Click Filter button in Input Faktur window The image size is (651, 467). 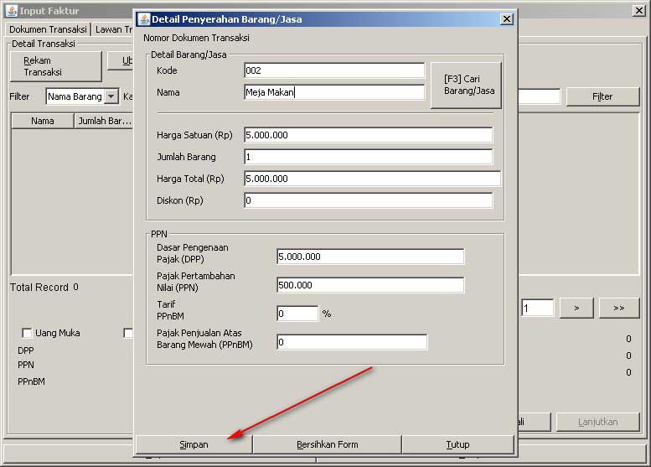602,96
